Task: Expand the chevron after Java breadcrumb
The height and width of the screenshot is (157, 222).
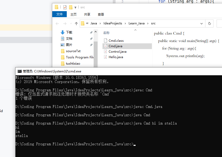Action: 100,24
